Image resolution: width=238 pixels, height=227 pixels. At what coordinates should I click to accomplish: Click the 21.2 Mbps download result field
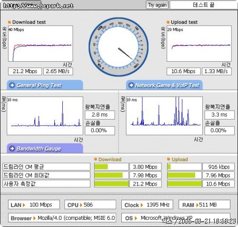tap(25, 71)
